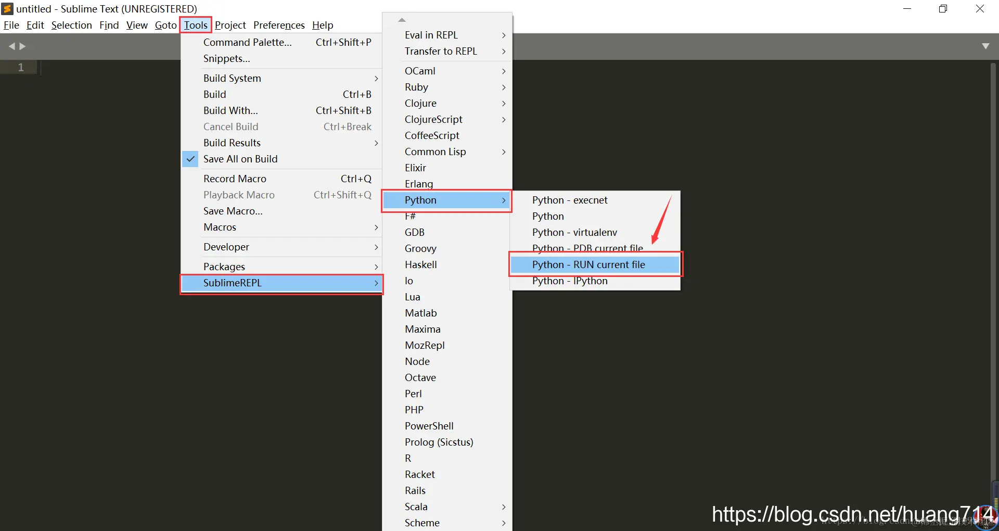Expand the Scala REPL submenu
999x531 pixels.
(447, 507)
